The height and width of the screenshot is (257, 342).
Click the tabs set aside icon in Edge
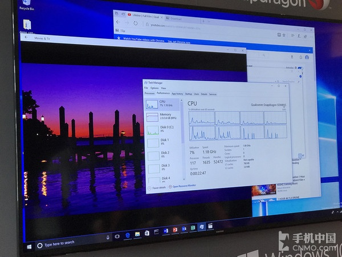click(117, 14)
